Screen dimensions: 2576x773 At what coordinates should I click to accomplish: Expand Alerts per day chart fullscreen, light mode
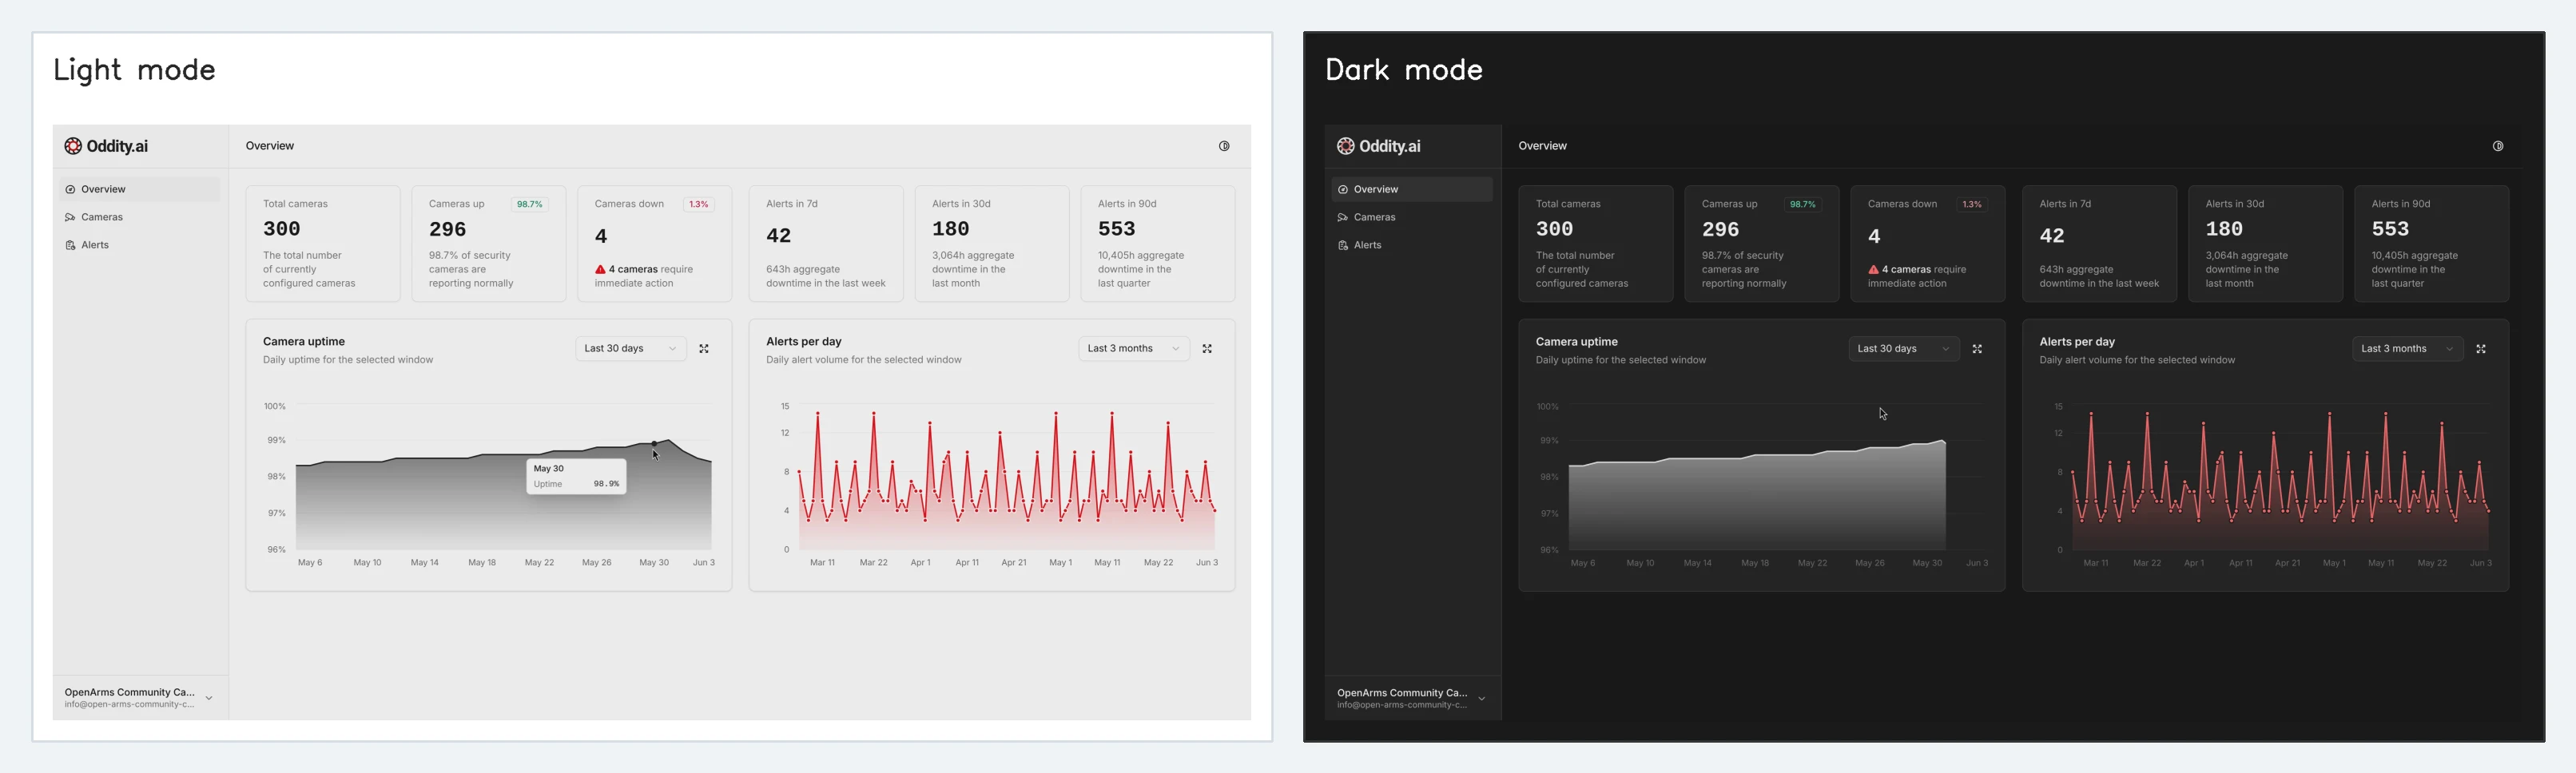(x=1207, y=349)
